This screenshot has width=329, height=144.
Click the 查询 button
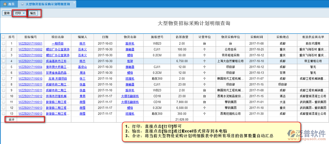[x=6, y=13]
